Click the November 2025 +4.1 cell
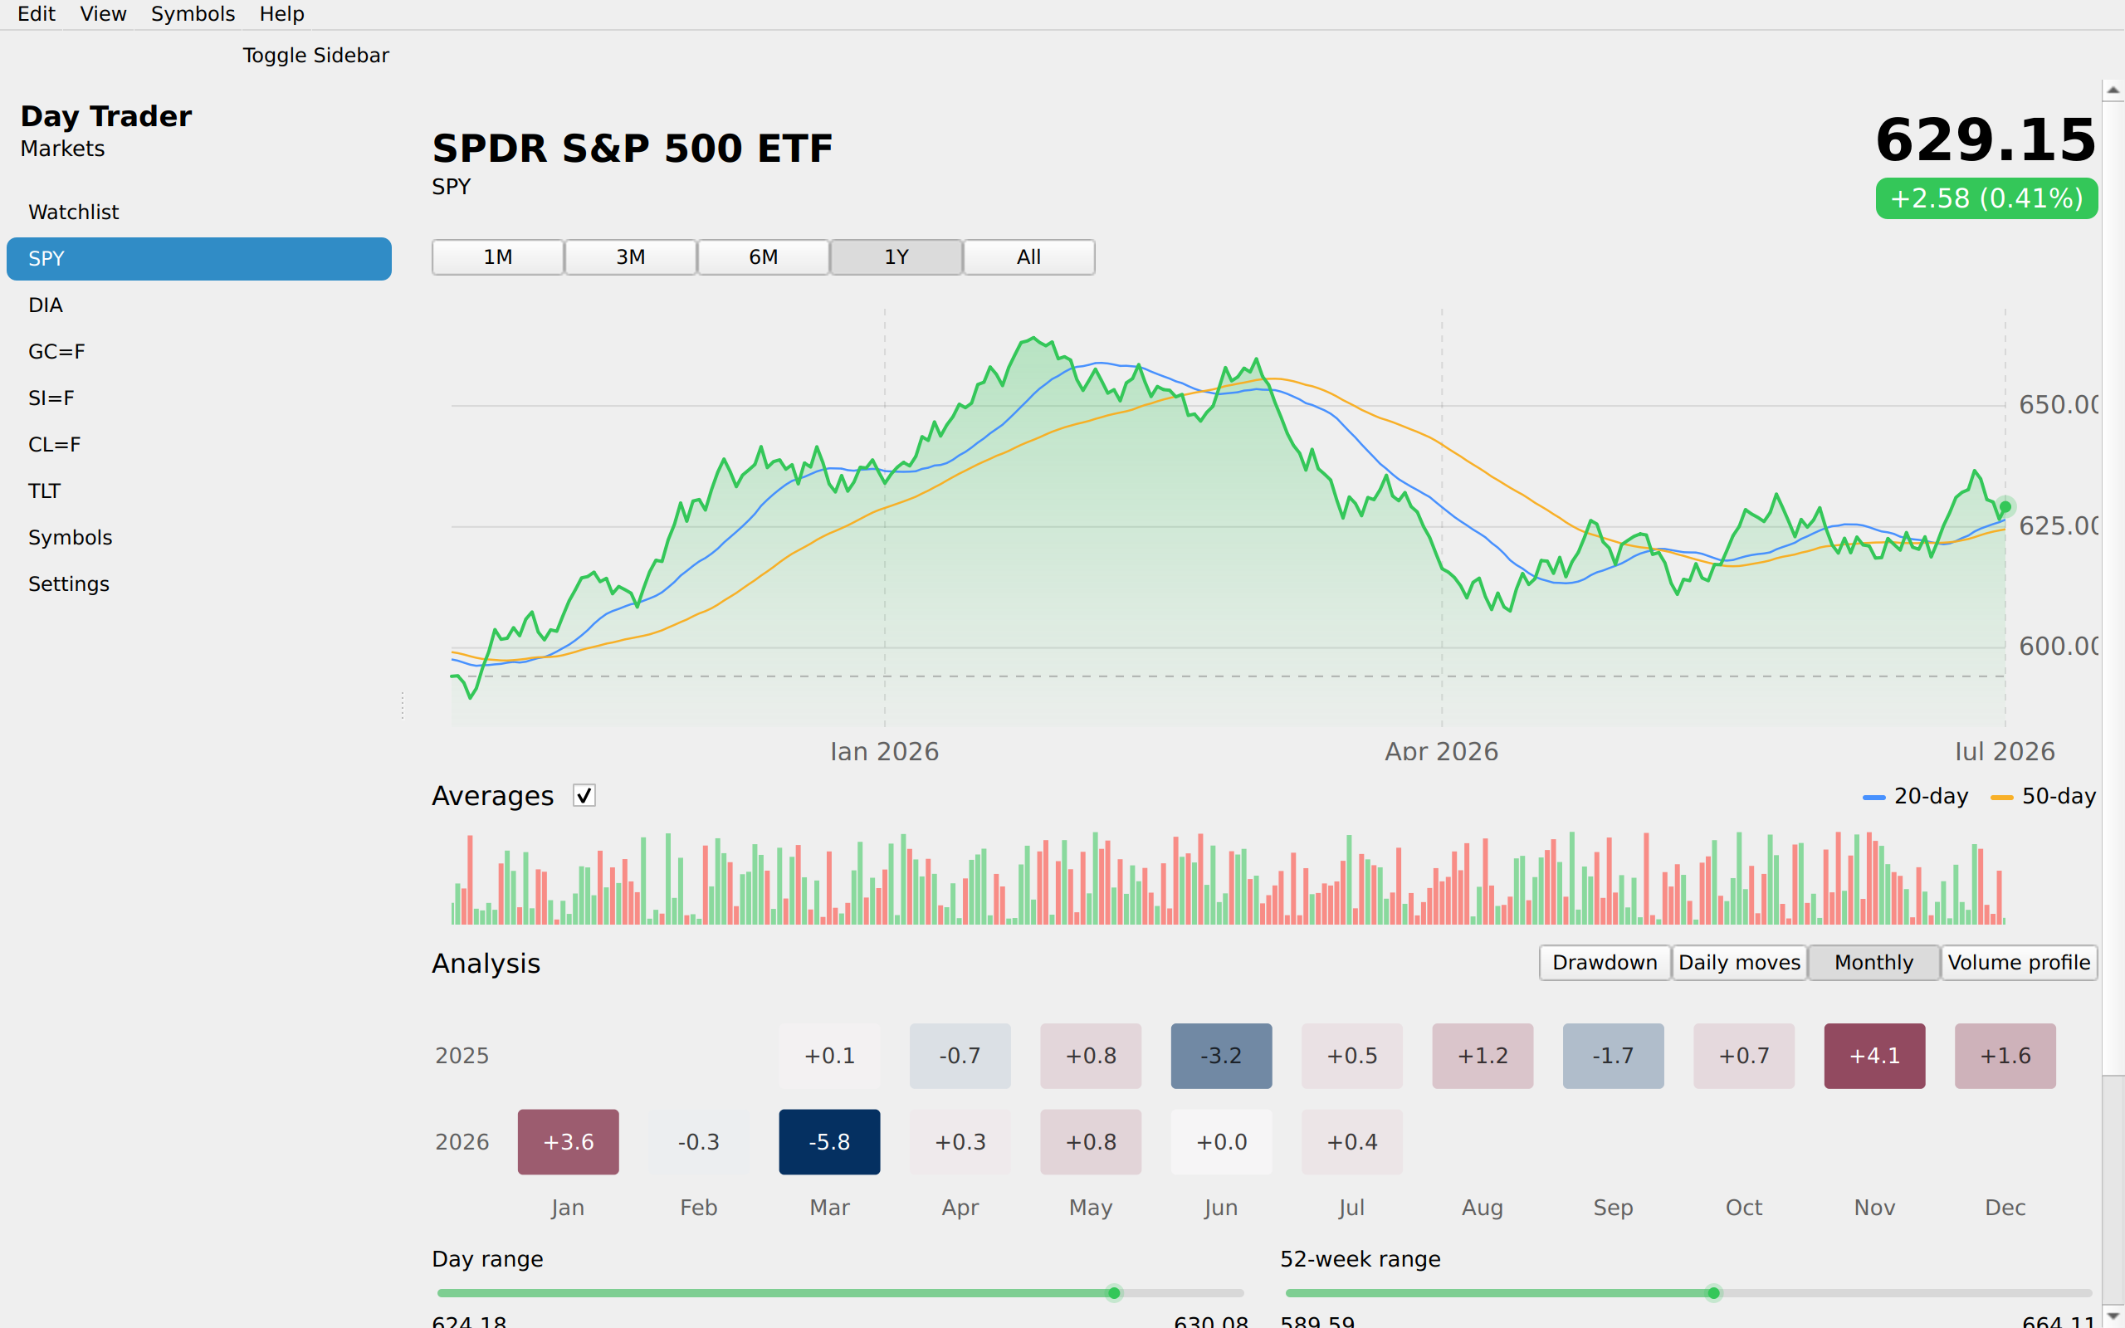This screenshot has height=1328, width=2125. 1873,1056
